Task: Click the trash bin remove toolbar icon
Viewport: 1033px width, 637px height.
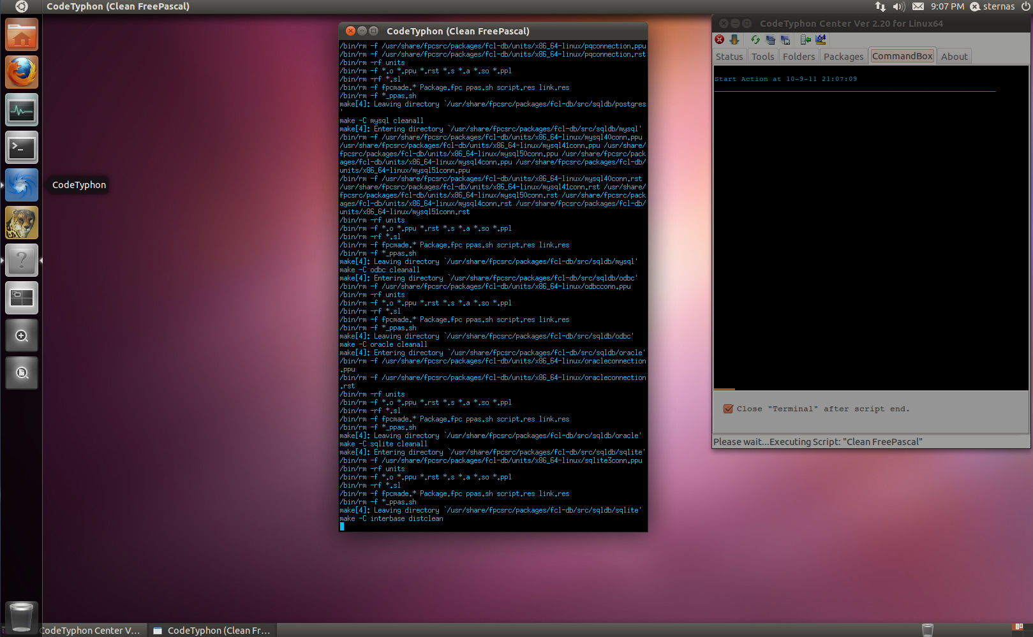Action: (x=770, y=40)
